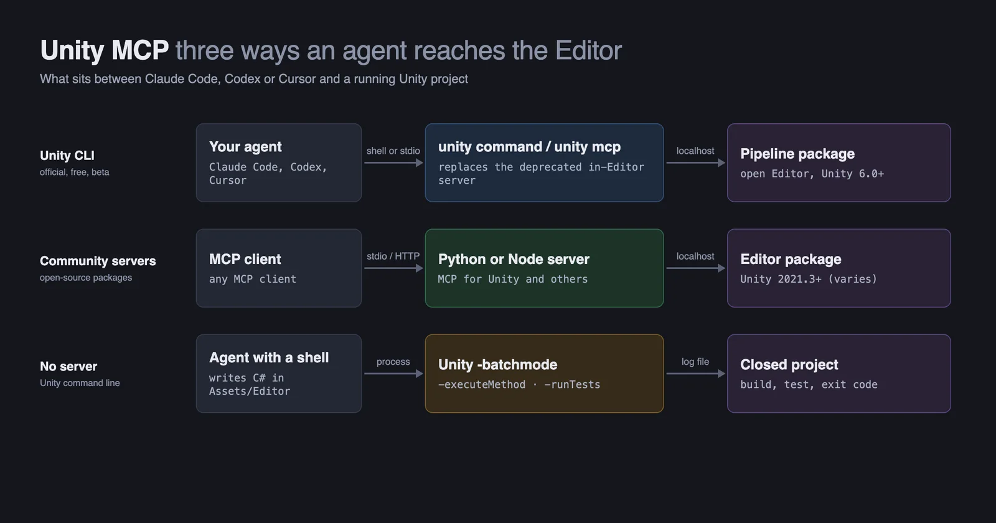Click 'official, free, beta' caption
996x523 pixels.
click(75, 172)
